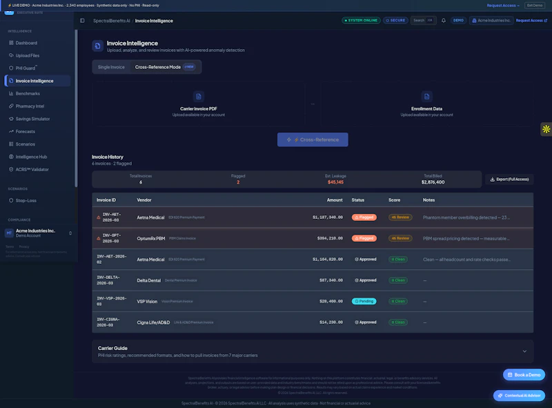552x408 pixels.
Task: Click the DEMO badge in header
Action: 458,21
